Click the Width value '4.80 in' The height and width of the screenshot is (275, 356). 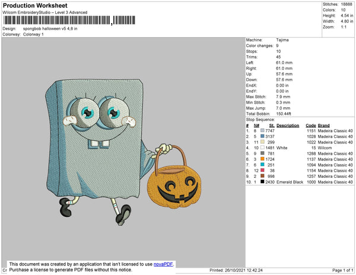pyautogui.click(x=347, y=21)
